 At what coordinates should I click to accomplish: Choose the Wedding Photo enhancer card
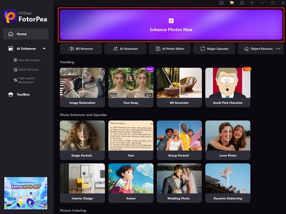tap(179, 183)
